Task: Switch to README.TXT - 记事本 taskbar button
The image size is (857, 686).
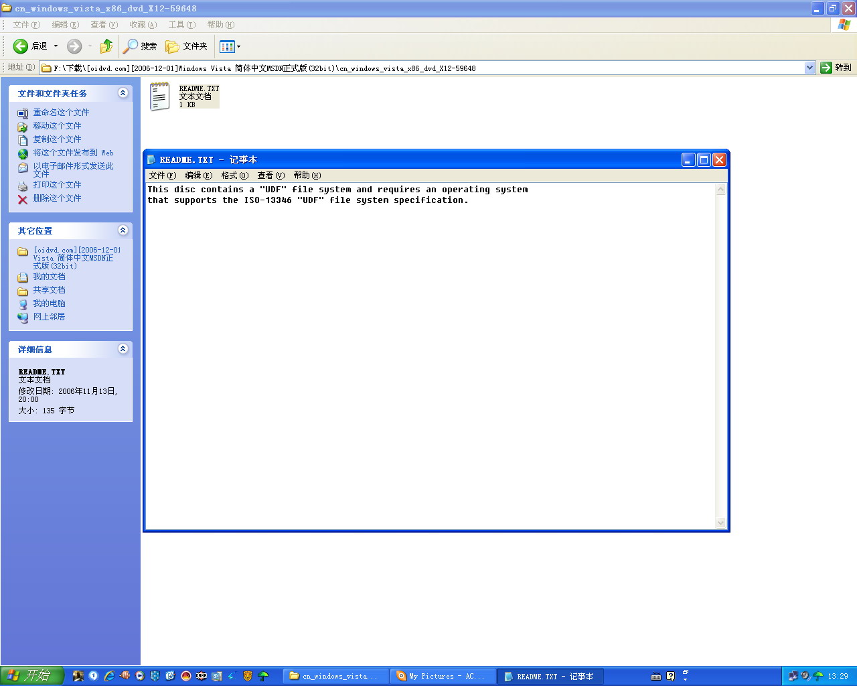Action: [550, 676]
